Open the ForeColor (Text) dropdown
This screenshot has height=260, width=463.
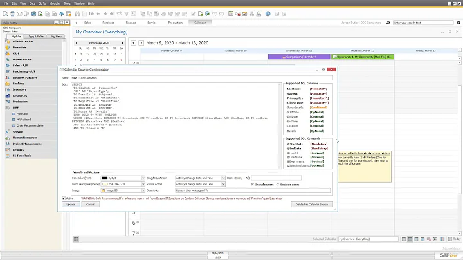[143, 178]
